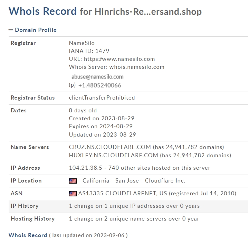The height and width of the screenshot is (242, 248).
Task: Select phone number +1.4805240066
Action: tap(100, 85)
